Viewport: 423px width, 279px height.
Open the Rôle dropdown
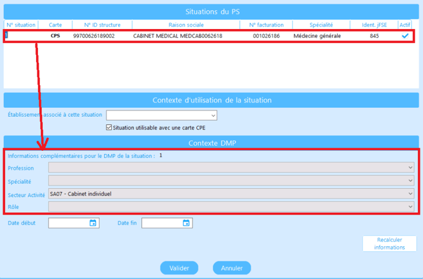[x=411, y=206]
